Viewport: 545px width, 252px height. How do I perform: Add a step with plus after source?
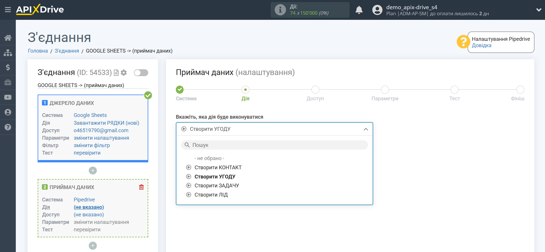(x=93, y=171)
